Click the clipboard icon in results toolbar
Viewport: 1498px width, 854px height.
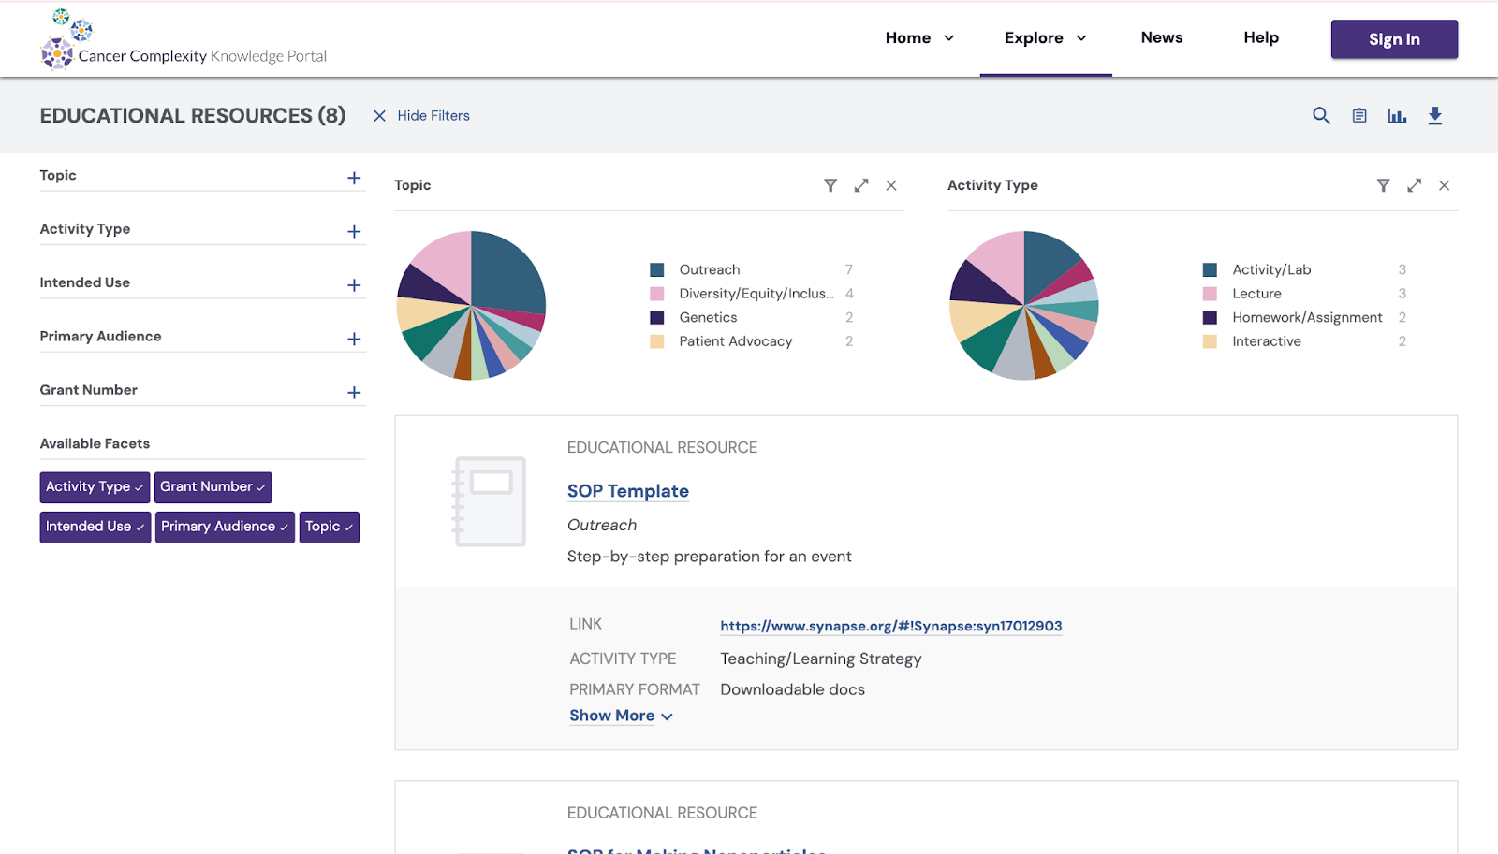click(1359, 116)
